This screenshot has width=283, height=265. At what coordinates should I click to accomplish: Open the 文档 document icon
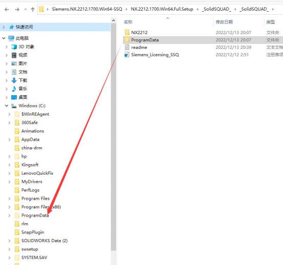14,72
